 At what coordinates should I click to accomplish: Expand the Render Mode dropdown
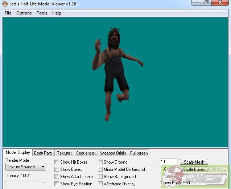[26, 167]
